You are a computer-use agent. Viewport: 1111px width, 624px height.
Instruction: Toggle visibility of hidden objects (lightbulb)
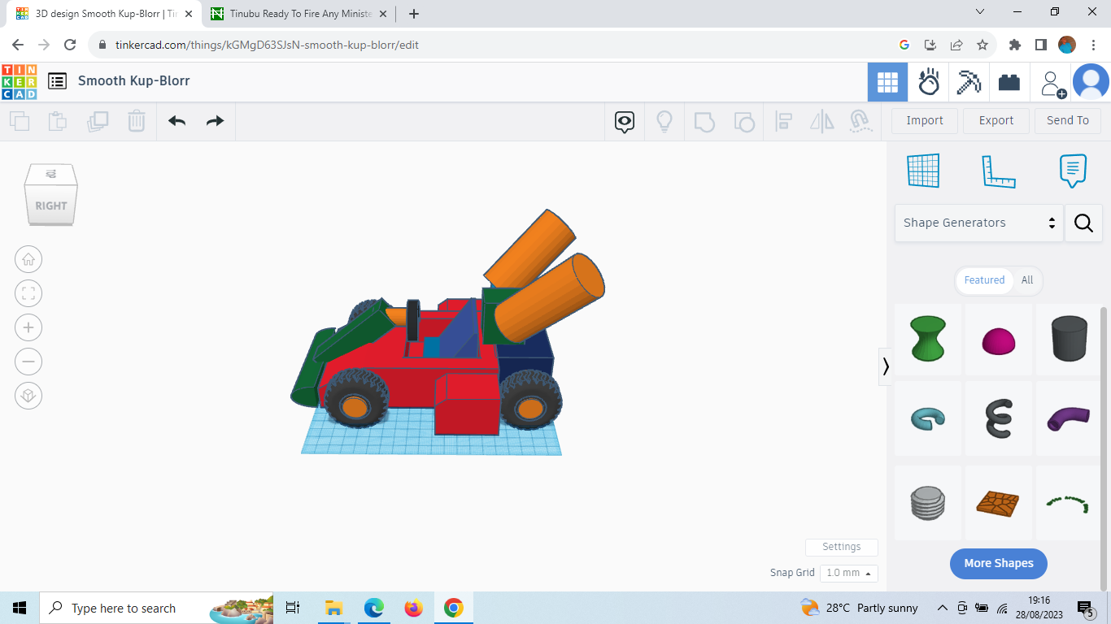[x=664, y=120]
